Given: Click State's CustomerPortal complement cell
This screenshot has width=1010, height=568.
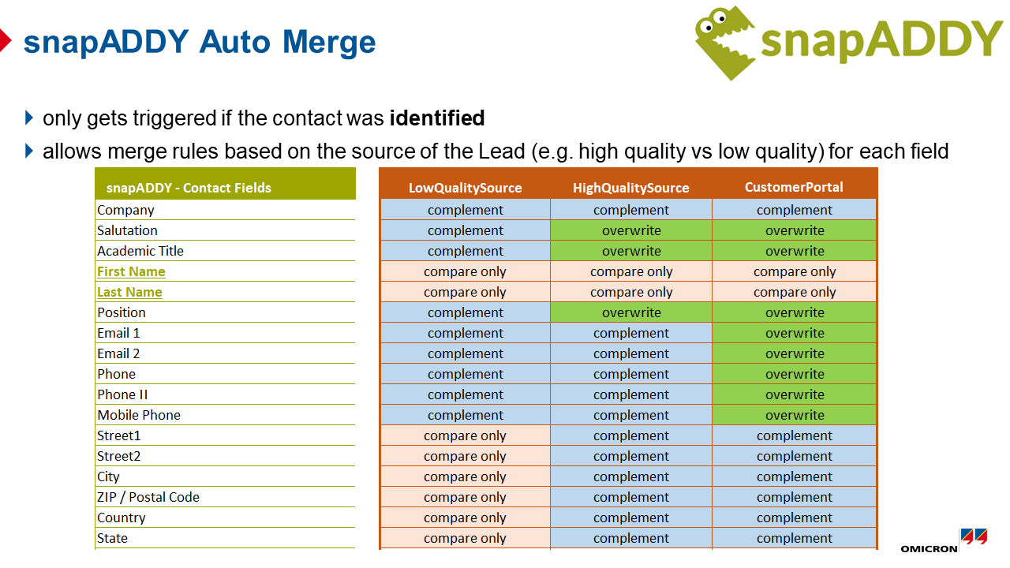Looking at the screenshot, I should (x=795, y=538).
